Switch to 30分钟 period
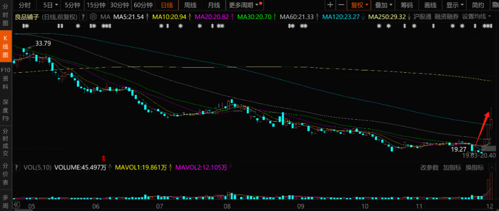The height and width of the screenshot is (211, 499). (x=119, y=5)
